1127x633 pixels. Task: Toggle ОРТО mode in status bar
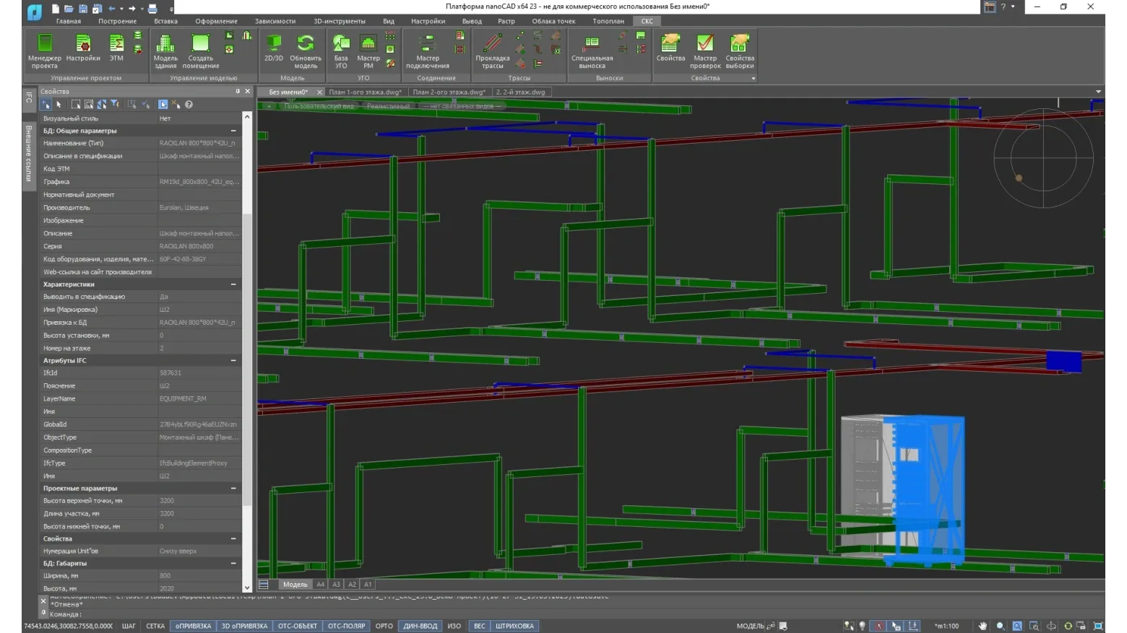coord(384,626)
